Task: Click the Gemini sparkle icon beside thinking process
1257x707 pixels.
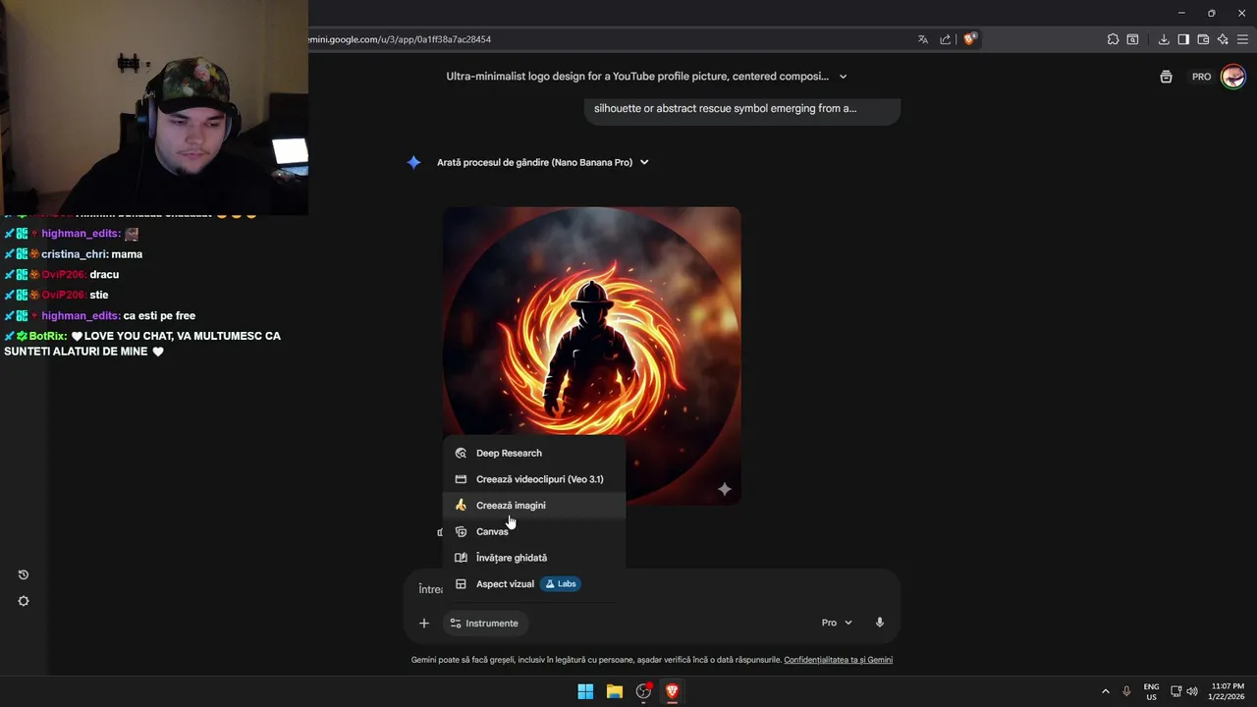Action: 414,162
